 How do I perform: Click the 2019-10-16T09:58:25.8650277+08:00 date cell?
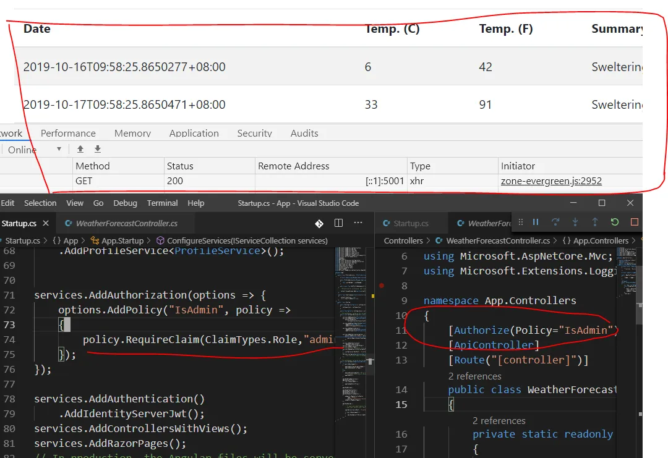(x=124, y=67)
